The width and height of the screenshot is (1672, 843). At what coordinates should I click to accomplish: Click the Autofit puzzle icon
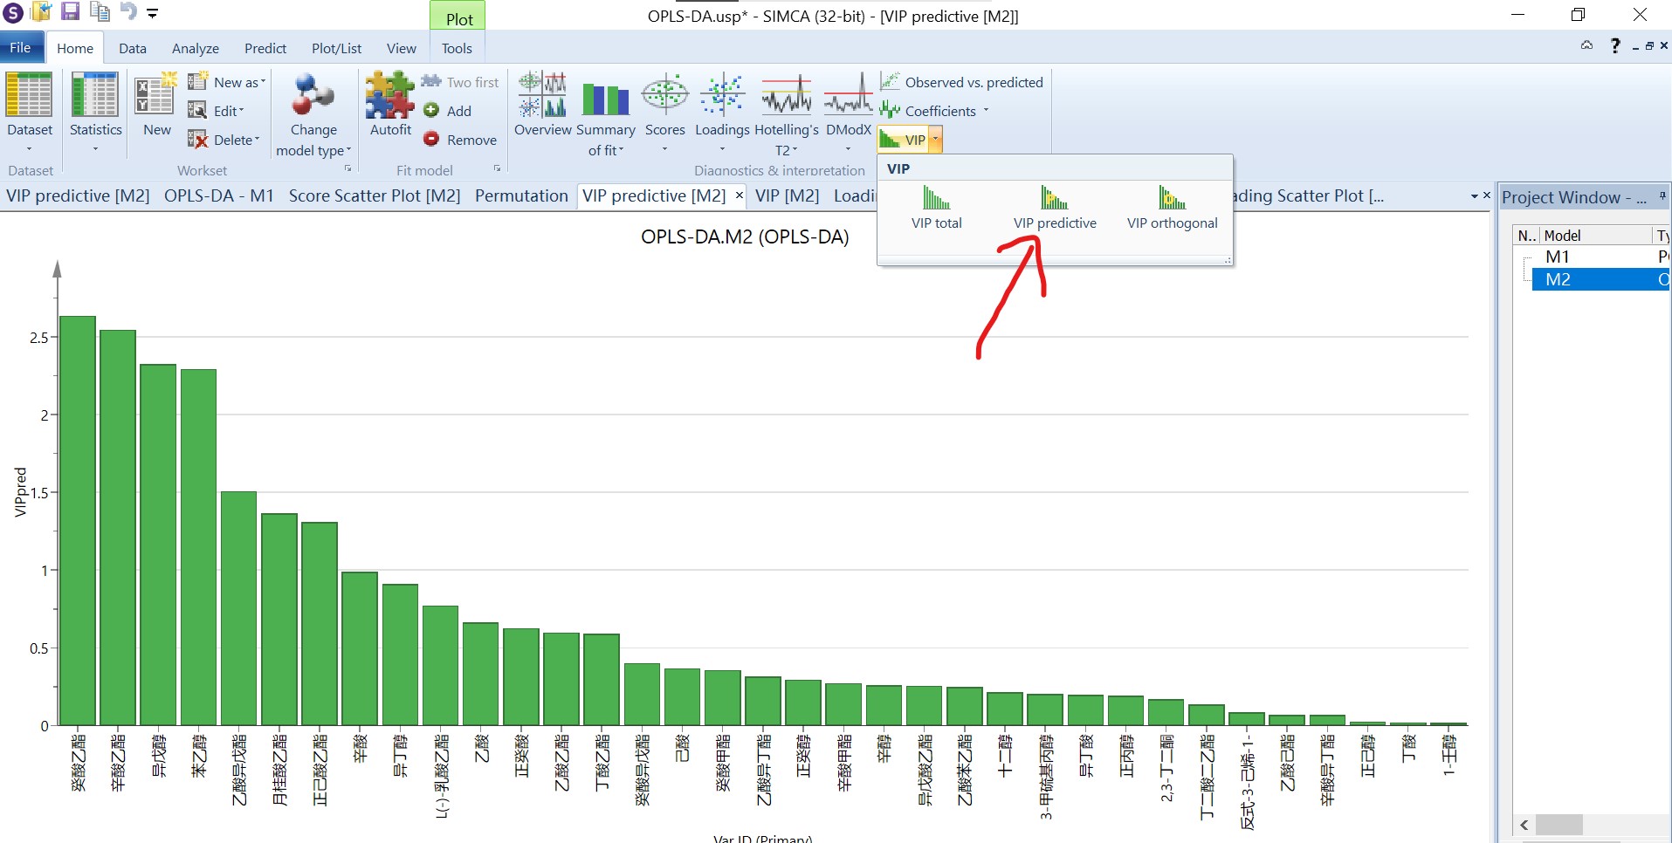click(x=389, y=96)
